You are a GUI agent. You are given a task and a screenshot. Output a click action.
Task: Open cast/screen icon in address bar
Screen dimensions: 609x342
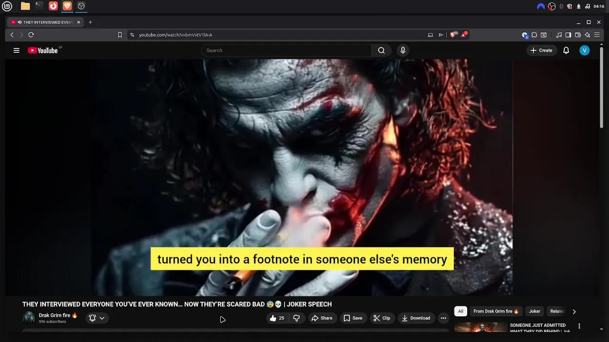(431, 35)
